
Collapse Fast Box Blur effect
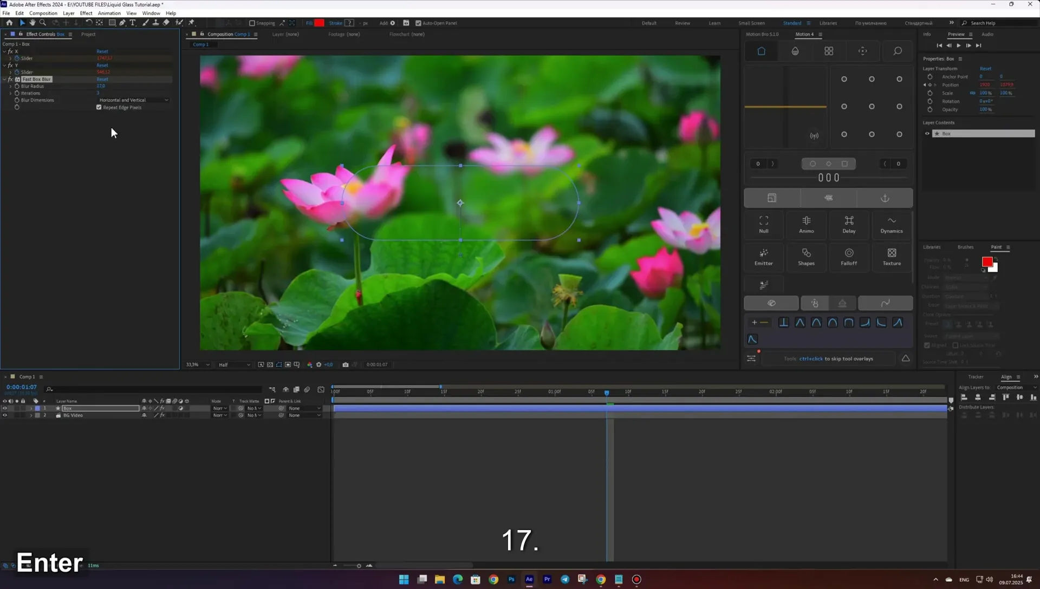pos(4,79)
